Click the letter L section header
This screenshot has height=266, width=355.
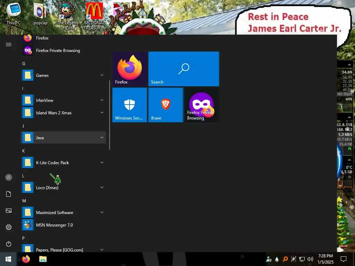click(23, 176)
